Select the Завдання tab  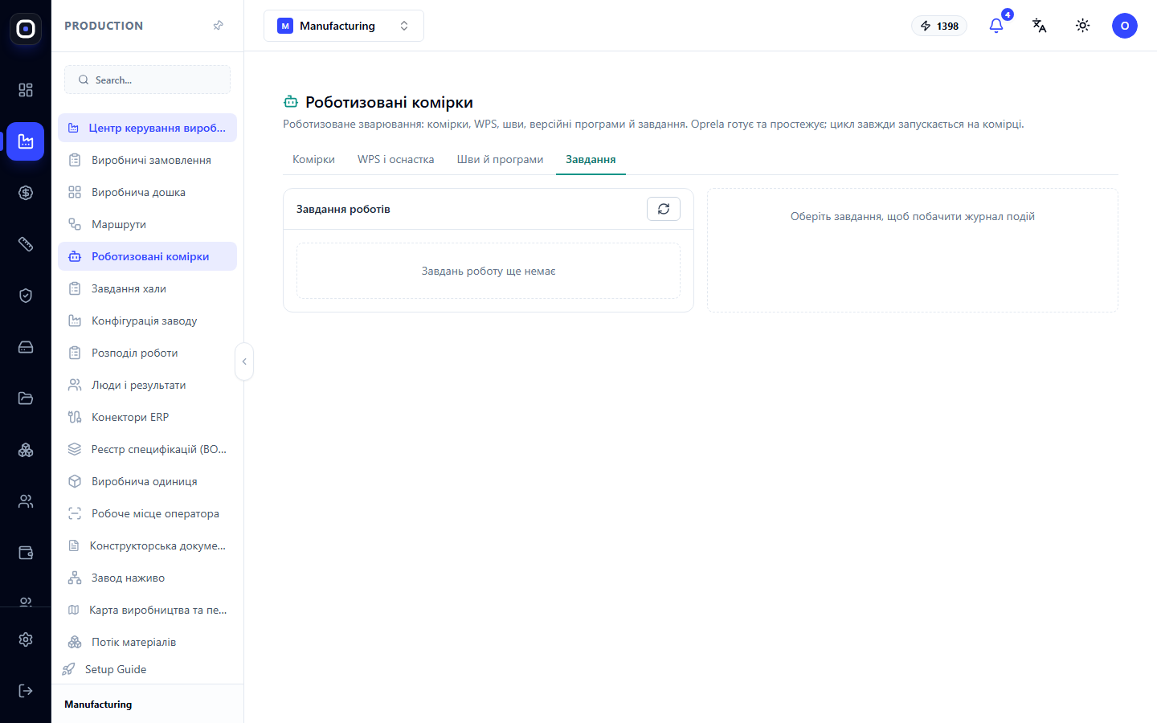tap(591, 159)
